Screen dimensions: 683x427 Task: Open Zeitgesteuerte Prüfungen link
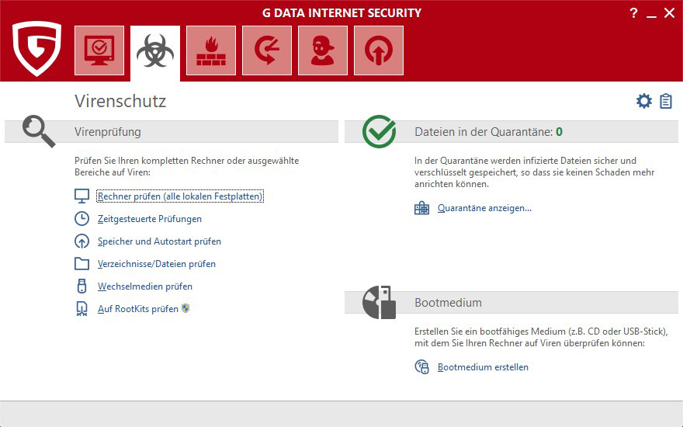pos(149,219)
